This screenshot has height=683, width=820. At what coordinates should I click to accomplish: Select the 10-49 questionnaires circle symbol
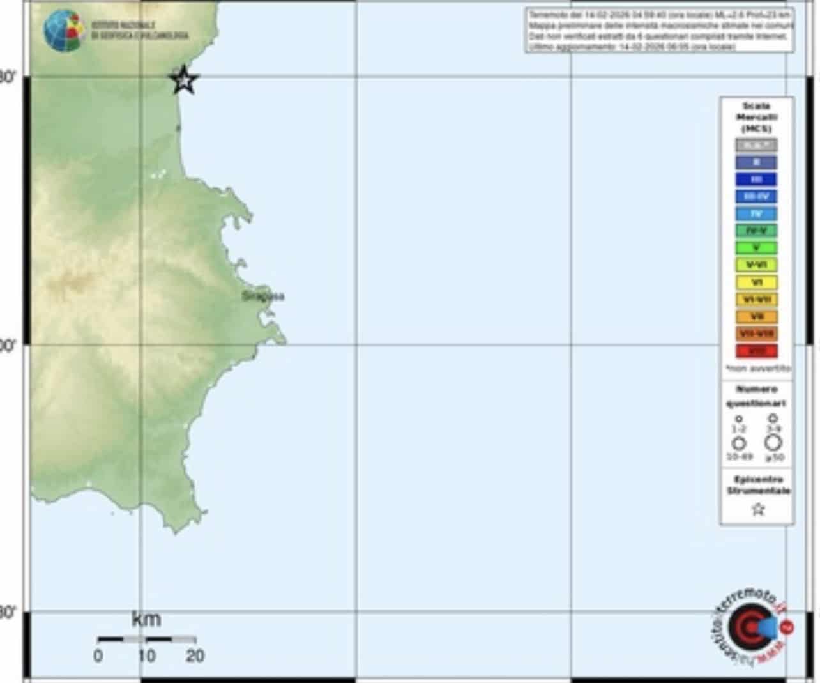739,443
